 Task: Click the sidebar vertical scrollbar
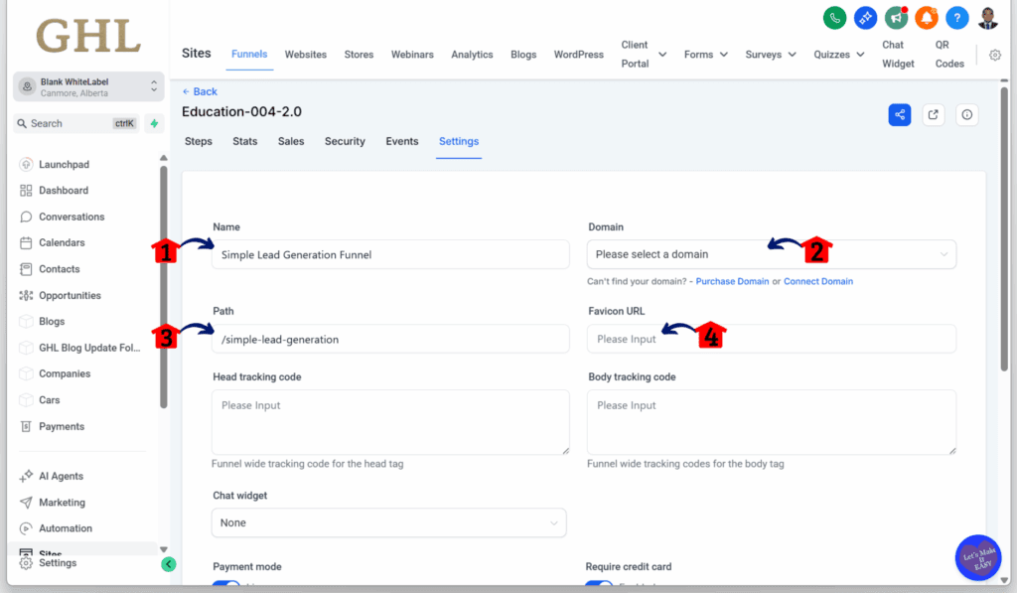coord(164,288)
